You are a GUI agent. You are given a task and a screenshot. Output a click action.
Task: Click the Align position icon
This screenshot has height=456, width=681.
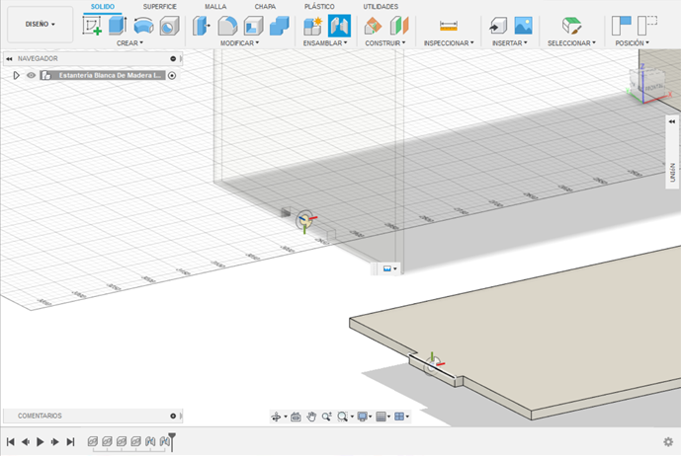(x=622, y=26)
